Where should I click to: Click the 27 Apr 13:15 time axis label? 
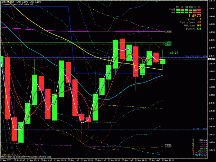click(114, 160)
